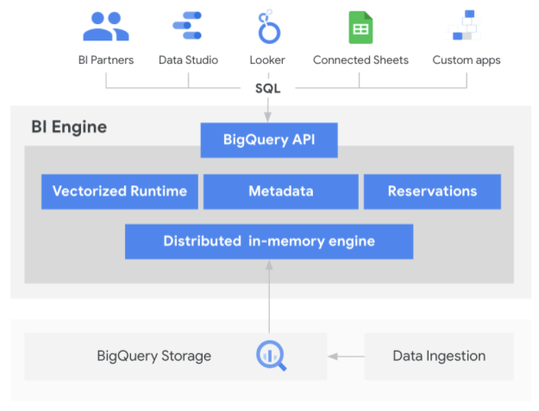Viewport: 539px width, 411px height.
Task: Click the Data Studio label
Action: click(x=188, y=60)
